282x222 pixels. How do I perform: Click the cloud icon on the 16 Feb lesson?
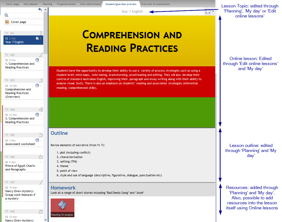pyautogui.click(x=37, y=86)
